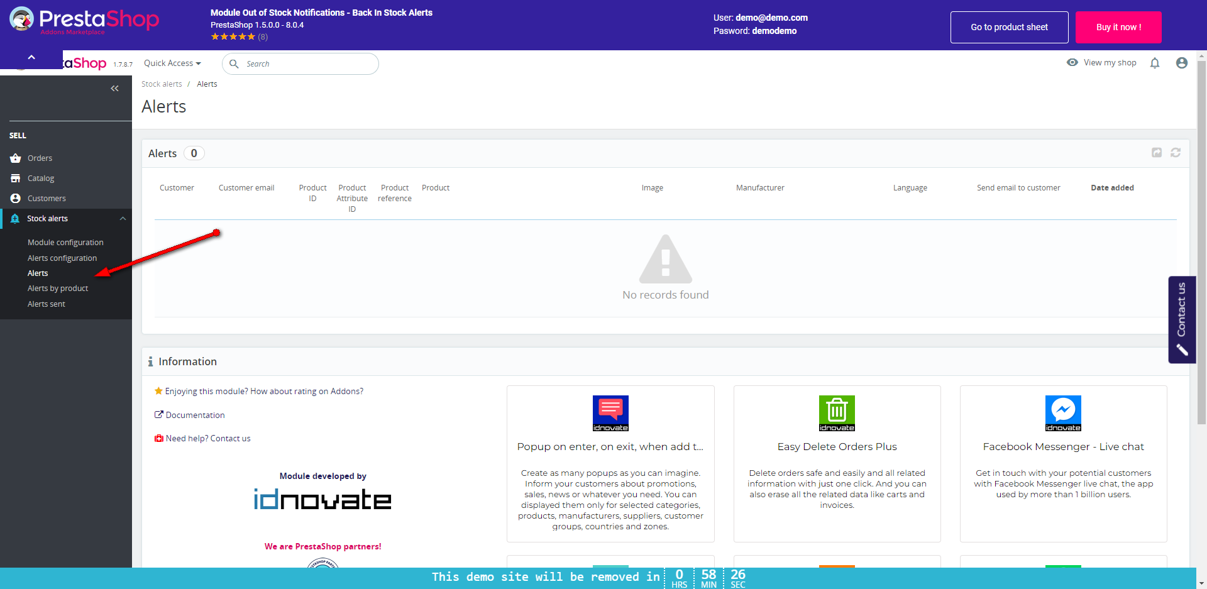Click Go to product sheet button
The height and width of the screenshot is (589, 1207).
1010,27
